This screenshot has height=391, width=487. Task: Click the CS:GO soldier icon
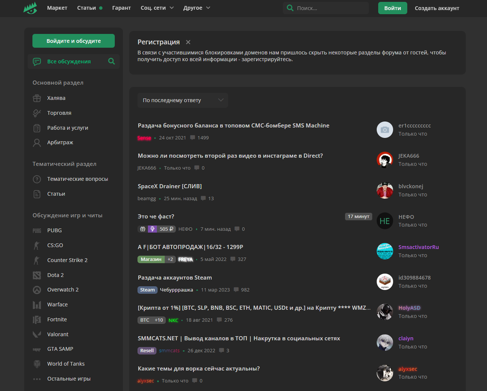pos(37,245)
